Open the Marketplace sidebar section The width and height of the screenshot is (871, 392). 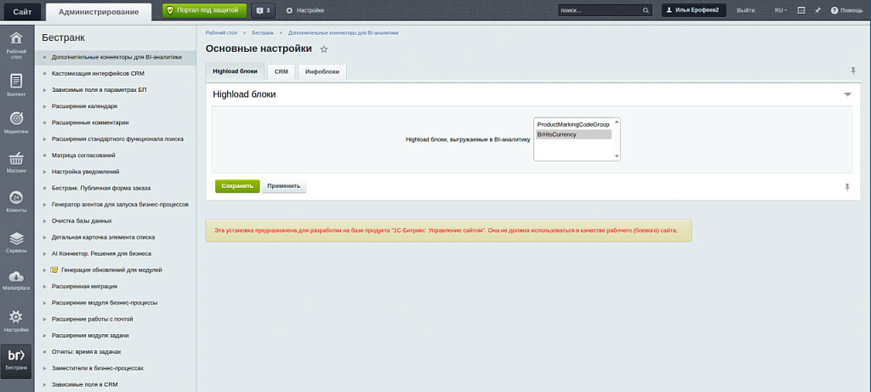[x=16, y=281]
